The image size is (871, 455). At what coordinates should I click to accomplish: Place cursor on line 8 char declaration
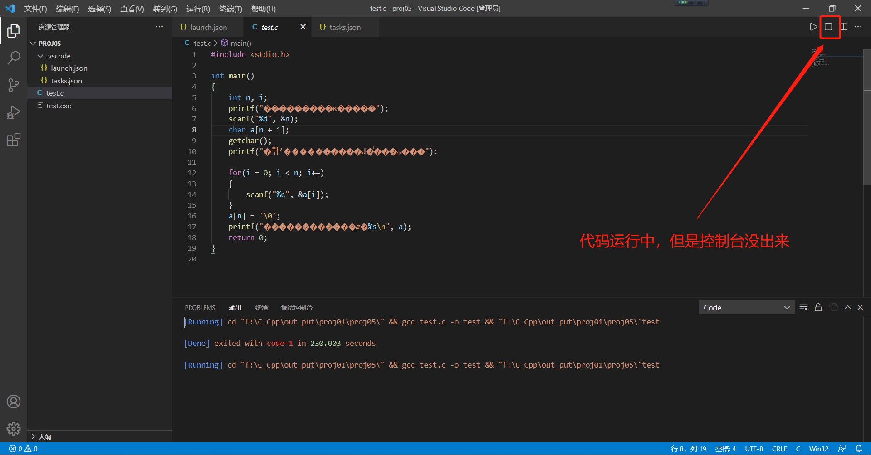click(x=259, y=130)
